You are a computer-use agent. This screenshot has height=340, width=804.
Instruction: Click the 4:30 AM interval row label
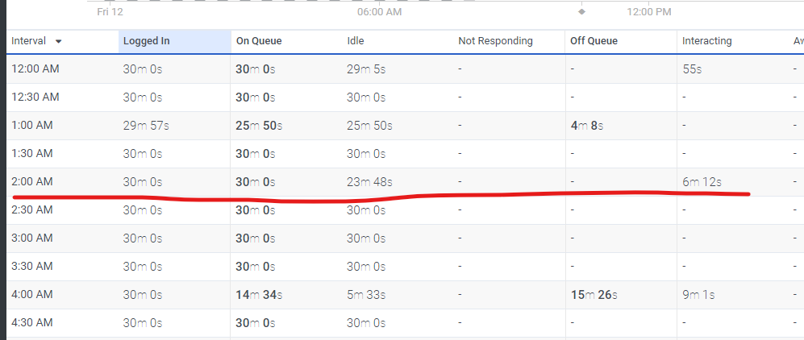pos(32,322)
